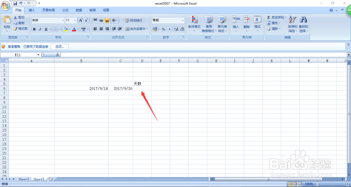351x187 pixels.
Task: Top align cell contents
Action: 95,20
